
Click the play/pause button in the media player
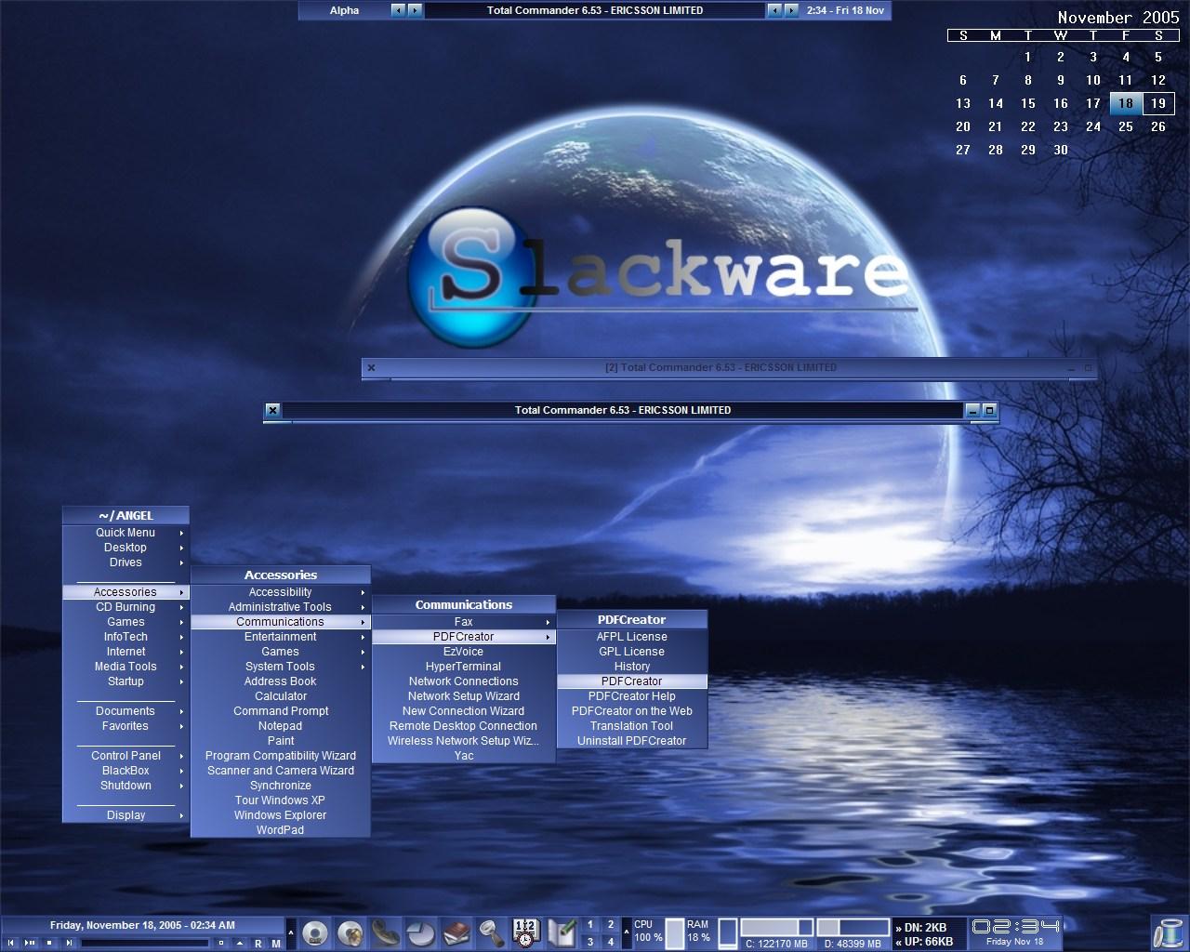[x=30, y=943]
